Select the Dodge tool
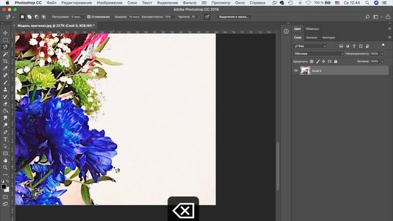Viewport: 393px width, 221px height. [x=6, y=125]
